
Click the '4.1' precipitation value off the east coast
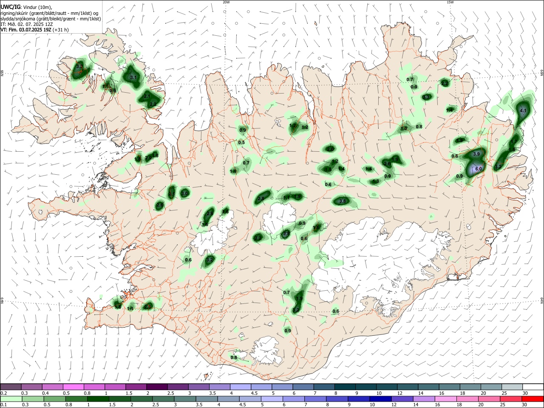(x=523, y=110)
